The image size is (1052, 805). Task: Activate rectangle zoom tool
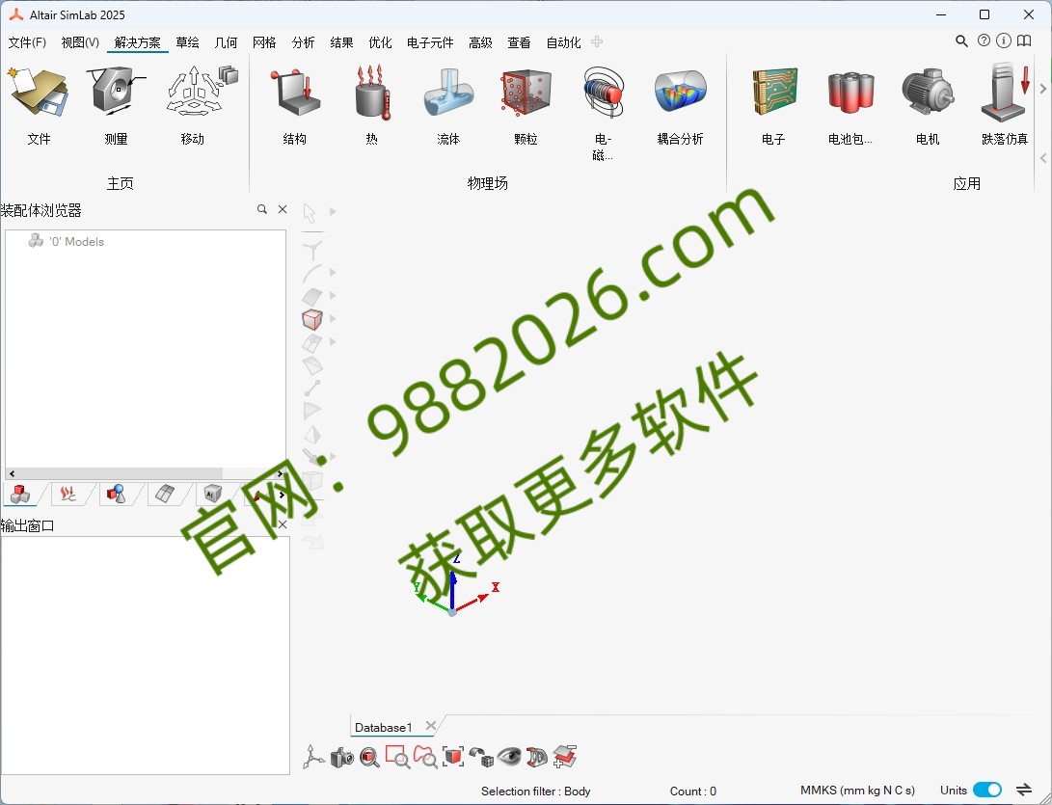(x=398, y=758)
